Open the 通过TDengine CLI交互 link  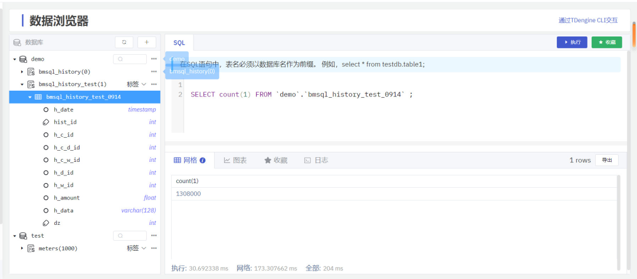click(588, 20)
